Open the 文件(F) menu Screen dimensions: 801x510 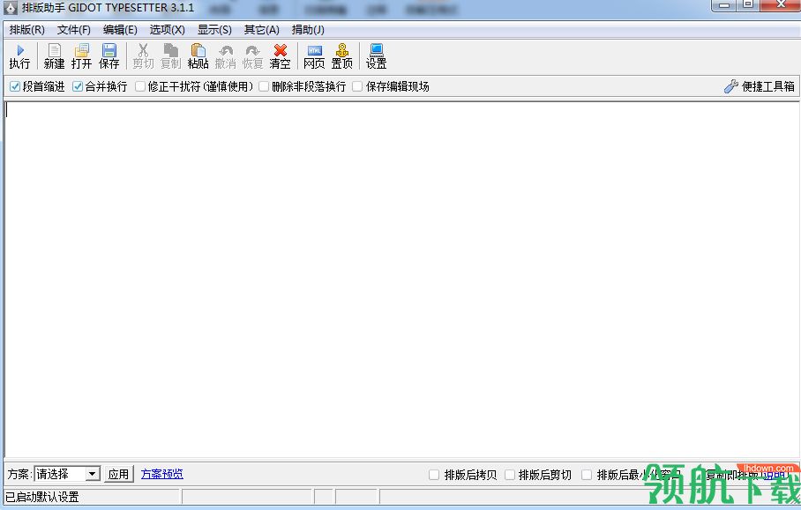[x=73, y=30]
